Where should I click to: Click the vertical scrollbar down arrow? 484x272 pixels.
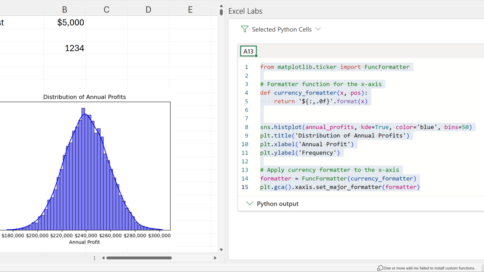click(x=221, y=250)
